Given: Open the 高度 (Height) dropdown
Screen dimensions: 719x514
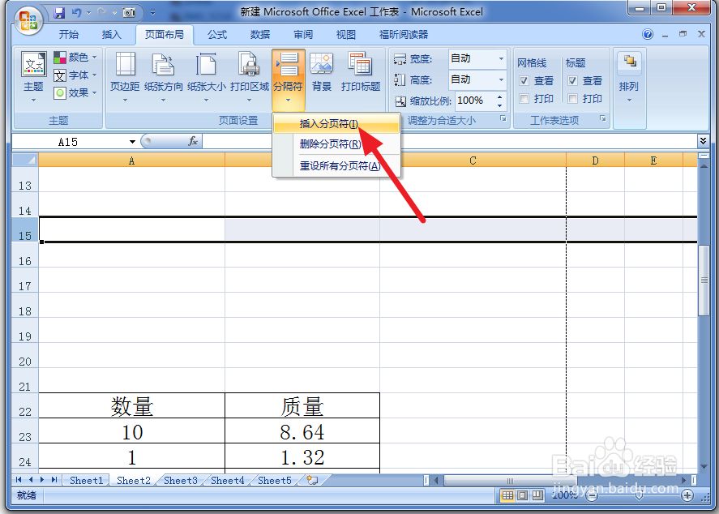Looking at the screenshot, I should (503, 80).
